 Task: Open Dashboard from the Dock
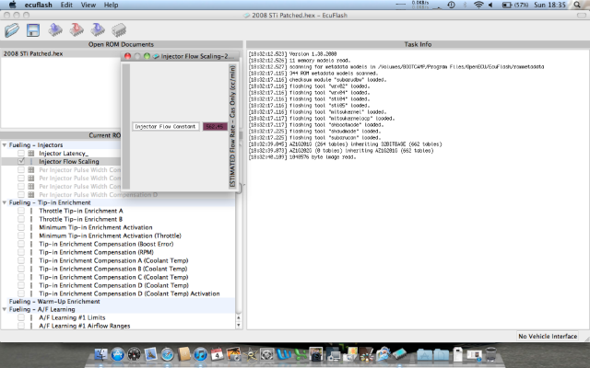point(134,354)
